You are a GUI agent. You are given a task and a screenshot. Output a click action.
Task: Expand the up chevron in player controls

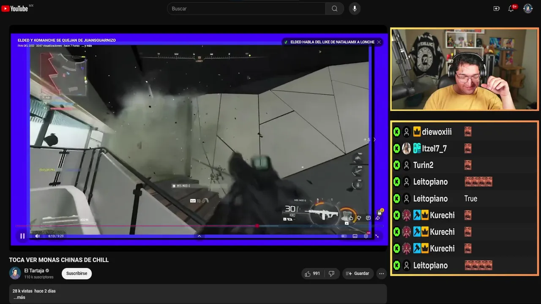(x=199, y=236)
